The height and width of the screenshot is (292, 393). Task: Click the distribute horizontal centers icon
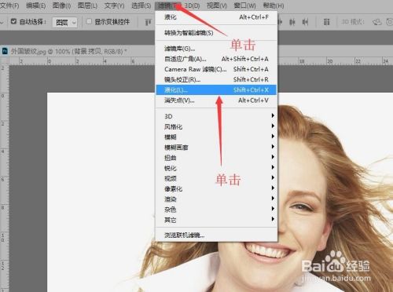[x=292, y=22]
